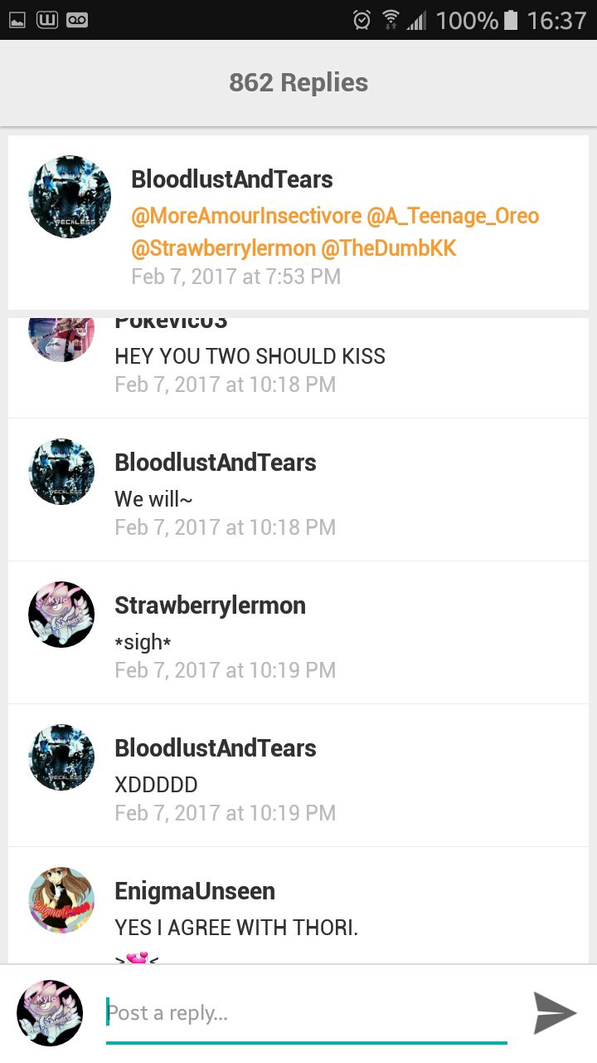The height and width of the screenshot is (1063, 597).
Task: Open the @A_Teenage_Oreo mention
Action: click(x=453, y=217)
